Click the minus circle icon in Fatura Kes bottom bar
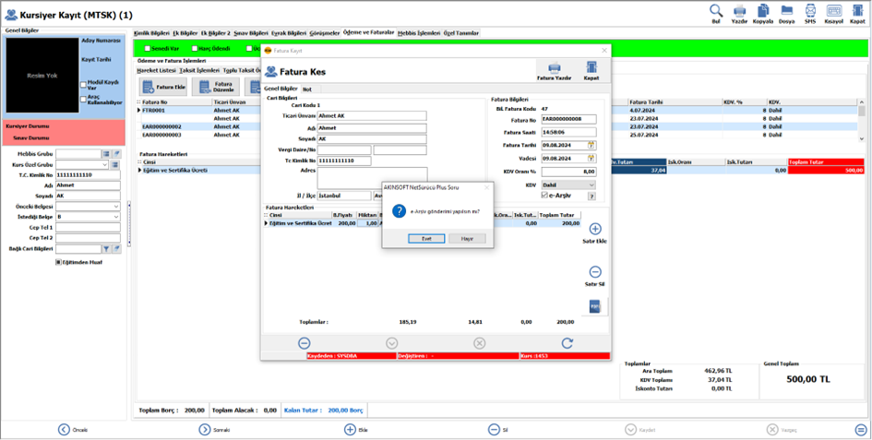The image size is (872, 440). pyautogui.click(x=305, y=343)
